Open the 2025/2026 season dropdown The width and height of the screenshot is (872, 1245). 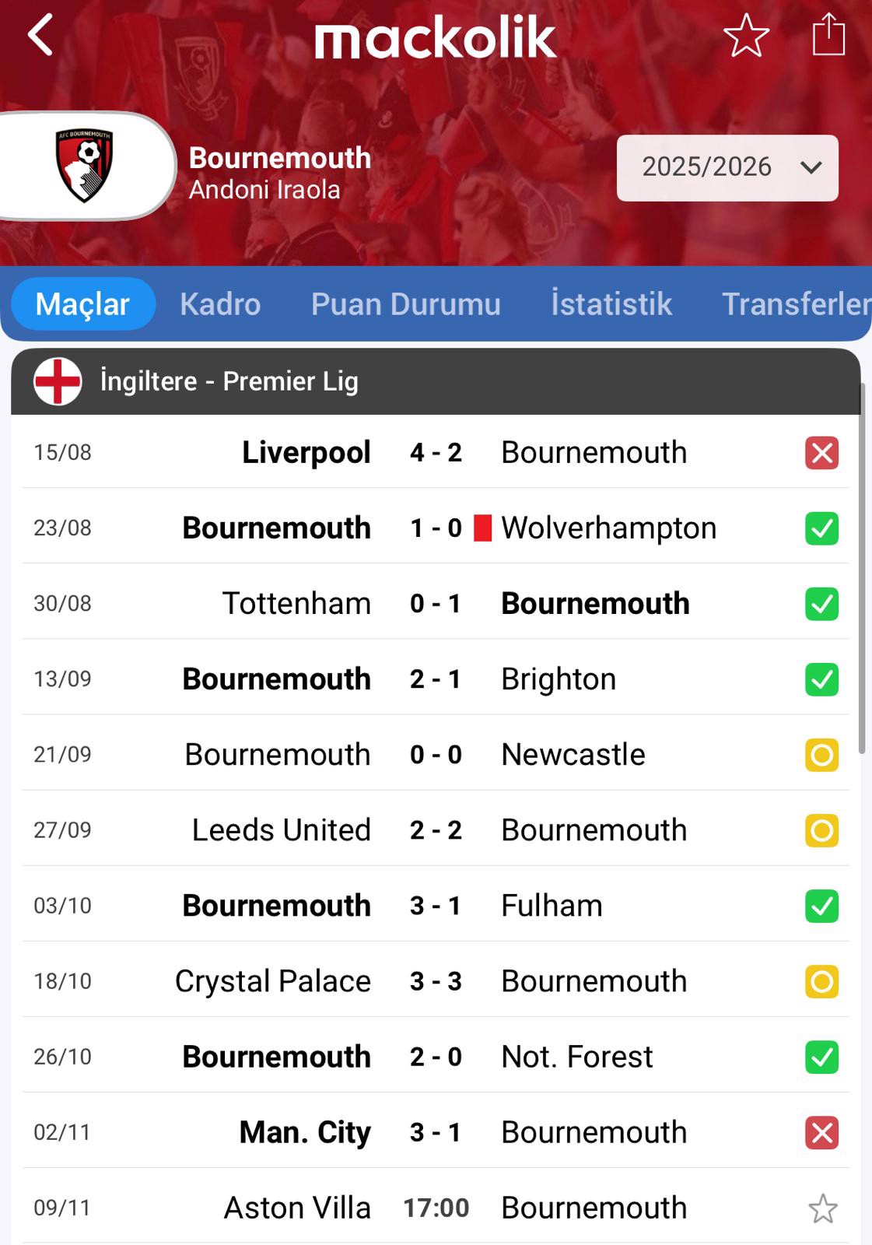[x=727, y=167]
